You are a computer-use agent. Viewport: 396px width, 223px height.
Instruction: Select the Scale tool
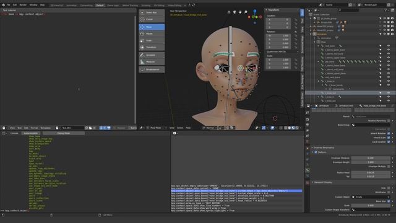(x=152, y=40)
